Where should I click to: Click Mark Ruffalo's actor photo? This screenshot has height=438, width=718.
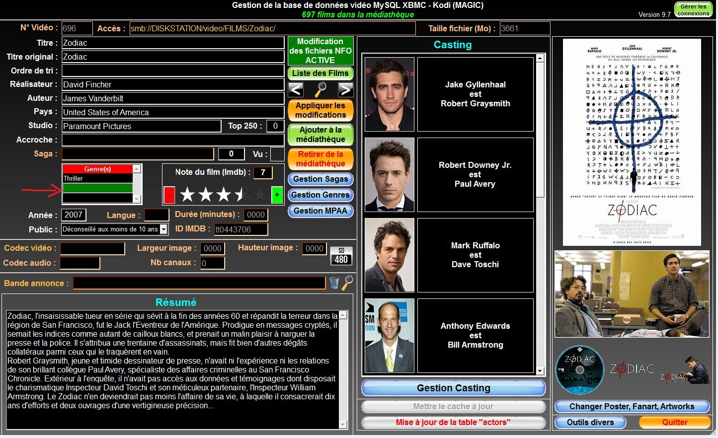390,255
